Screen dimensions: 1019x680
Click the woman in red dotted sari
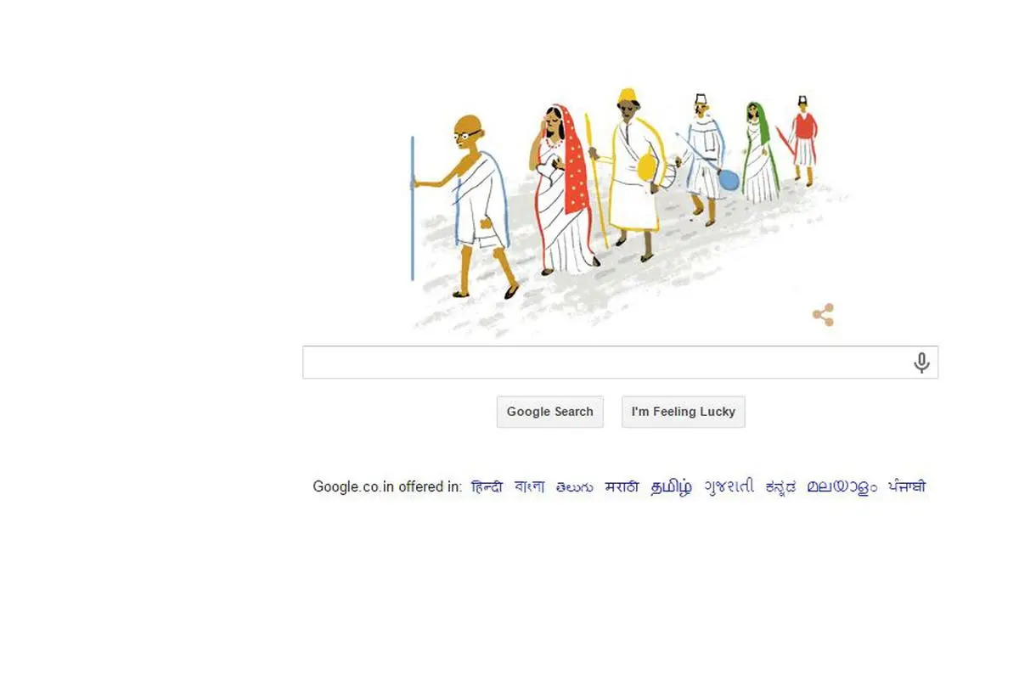pyautogui.click(x=560, y=188)
